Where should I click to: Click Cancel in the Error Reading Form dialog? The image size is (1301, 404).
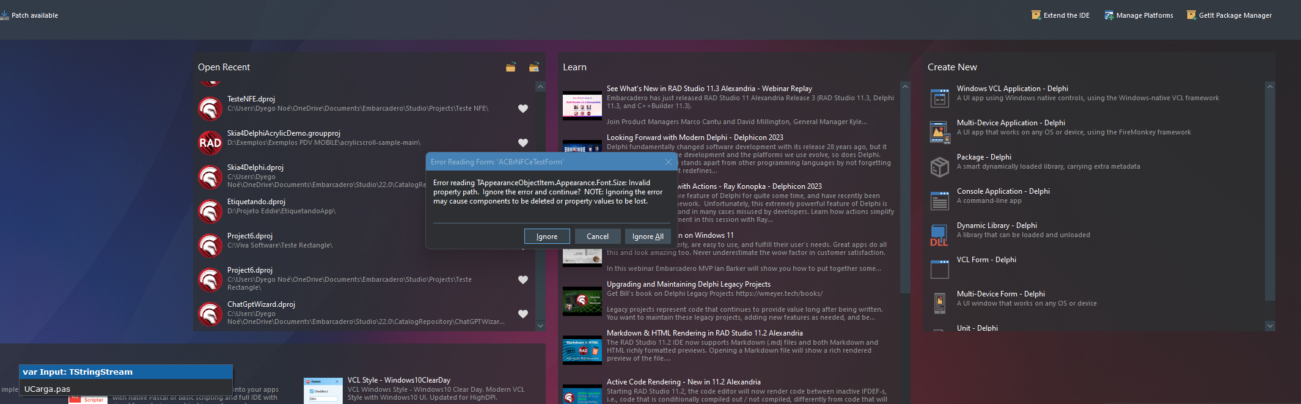pos(598,237)
